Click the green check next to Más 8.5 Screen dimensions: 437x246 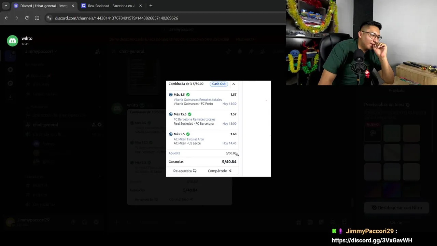tap(188, 95)
